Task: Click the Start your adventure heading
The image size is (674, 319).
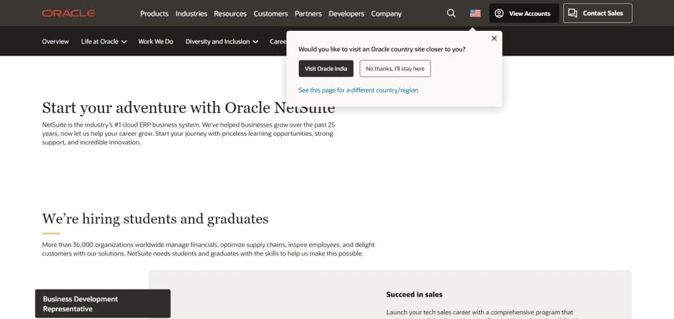Action: [x=189, y=108]
